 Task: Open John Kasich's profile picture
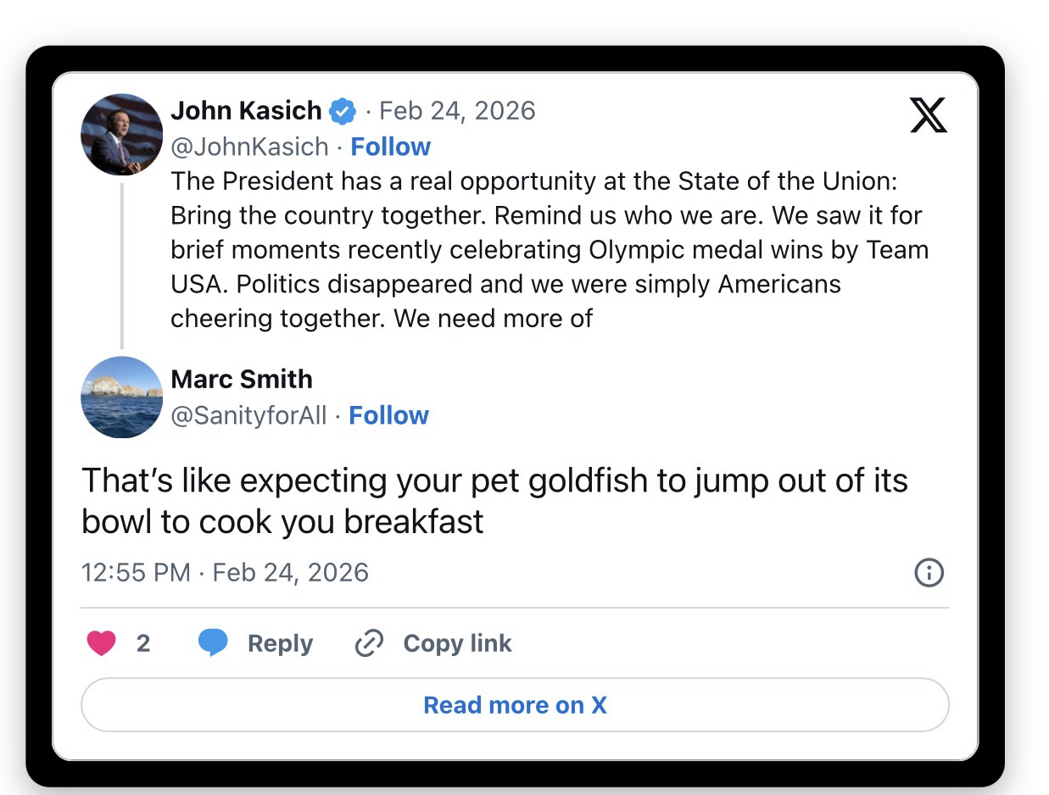[121, 135]
